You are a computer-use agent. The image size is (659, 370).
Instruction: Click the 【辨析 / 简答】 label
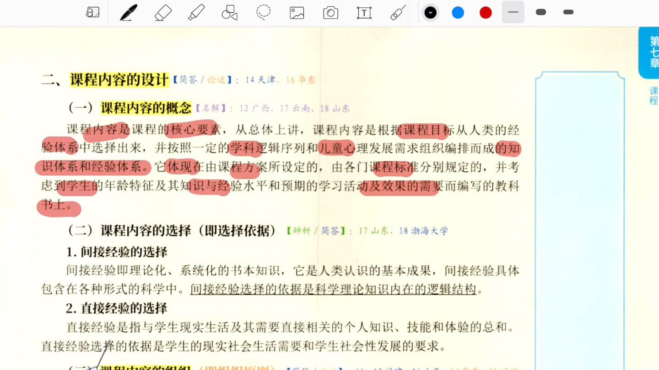(316, 231)
